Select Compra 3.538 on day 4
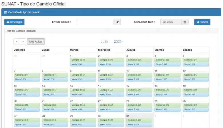The image size is (223, 128). click(x=168, y=60)
